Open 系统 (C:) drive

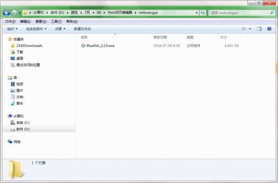pyautogui.click(x=23, y=123)
